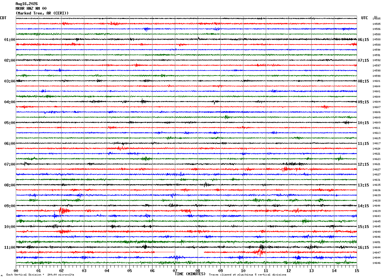Click the '12:15' UTC time label

363,164
